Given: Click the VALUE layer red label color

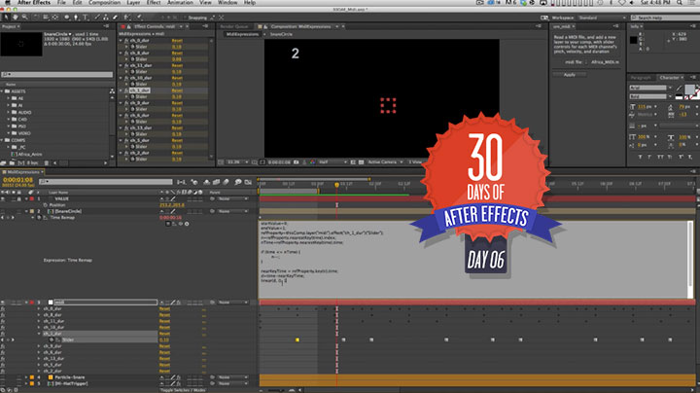Looking at the screenshot, I should [x=32, y=198].
